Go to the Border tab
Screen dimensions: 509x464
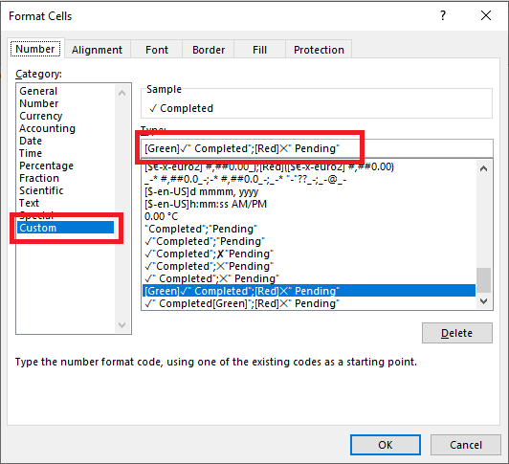coord(209,50)
